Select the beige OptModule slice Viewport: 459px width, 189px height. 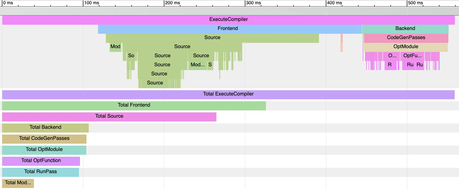click(x=406, y=47)
